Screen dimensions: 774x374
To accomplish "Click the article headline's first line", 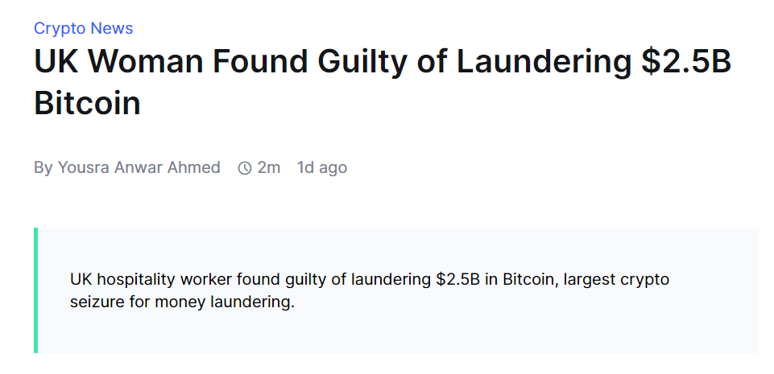I will click(x=382, y=64).
